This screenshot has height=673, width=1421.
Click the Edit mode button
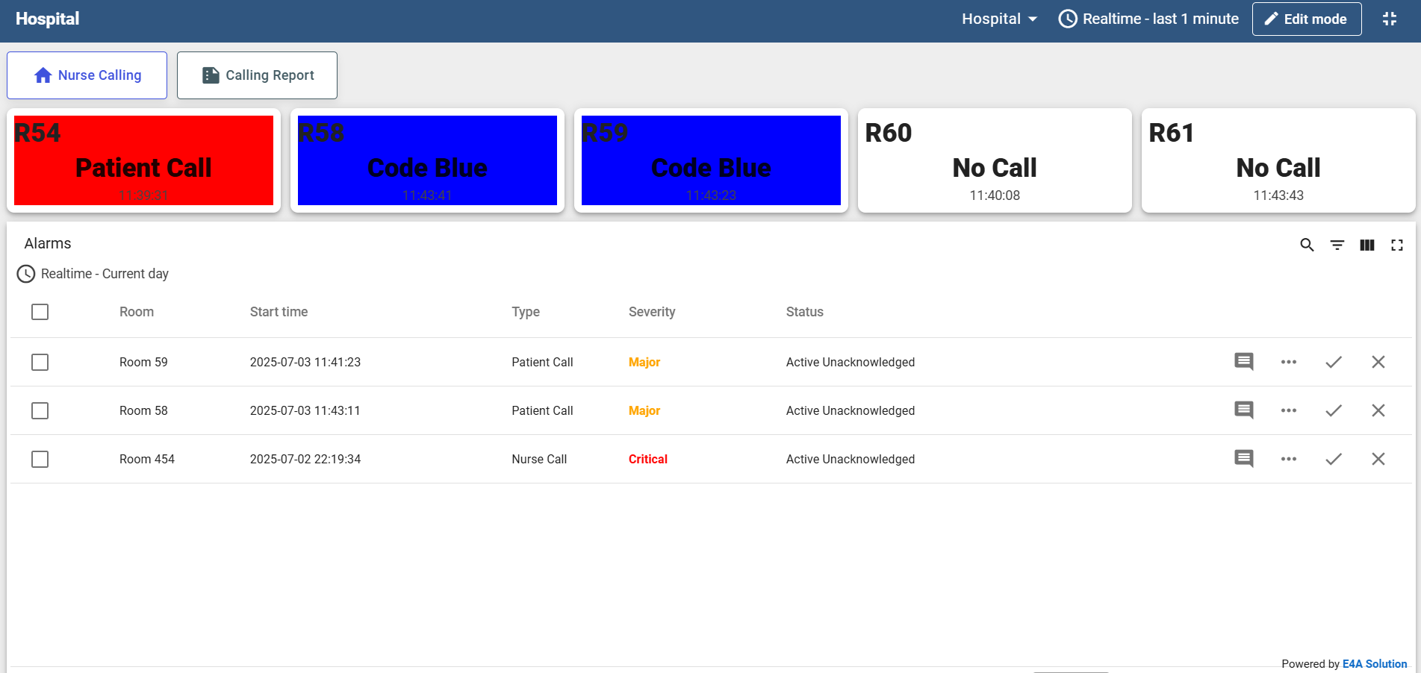[x=1306, y=19]
